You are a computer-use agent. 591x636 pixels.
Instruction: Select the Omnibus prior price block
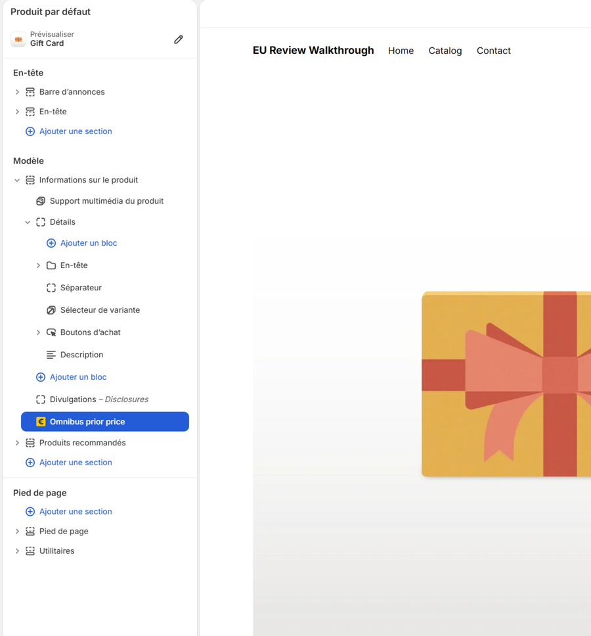coord(105,422)
